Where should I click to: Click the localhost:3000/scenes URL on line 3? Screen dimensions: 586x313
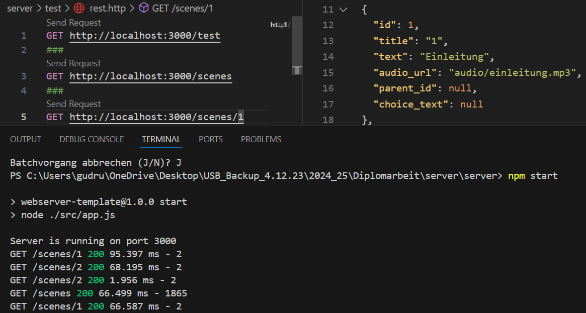(x=150, y=76)
